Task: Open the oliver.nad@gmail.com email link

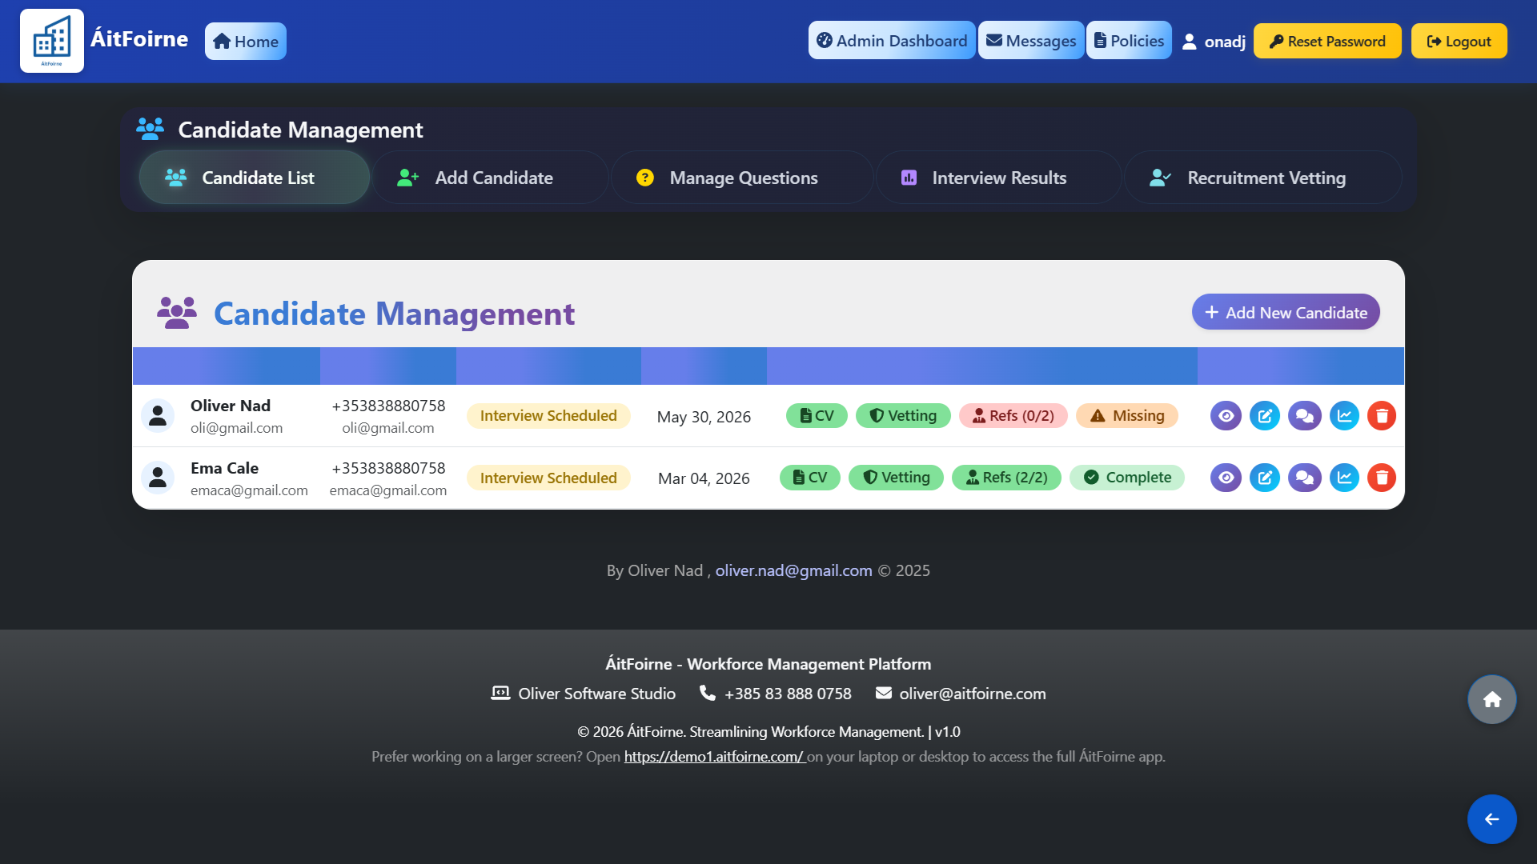Action: [x=793, y=570]
